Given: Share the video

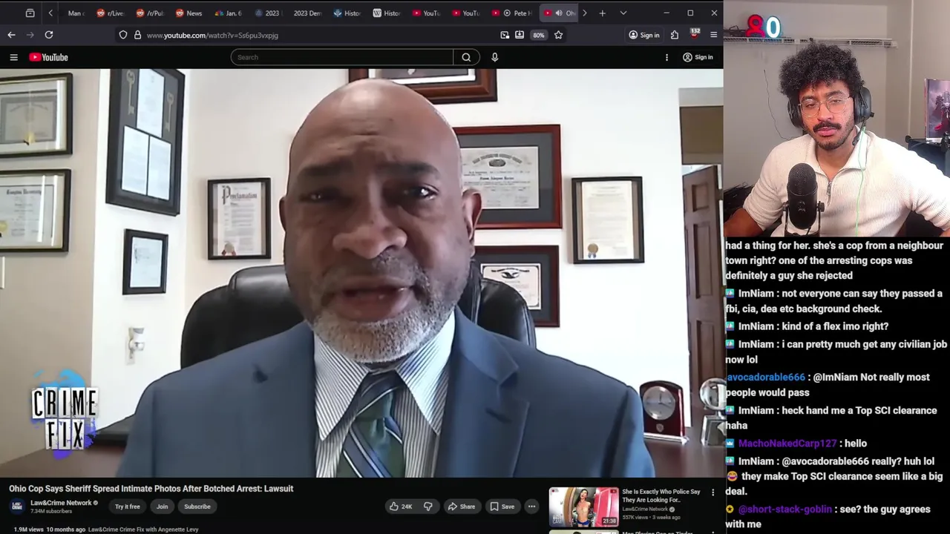Looking at the screenshot, I should coord(461,507).
